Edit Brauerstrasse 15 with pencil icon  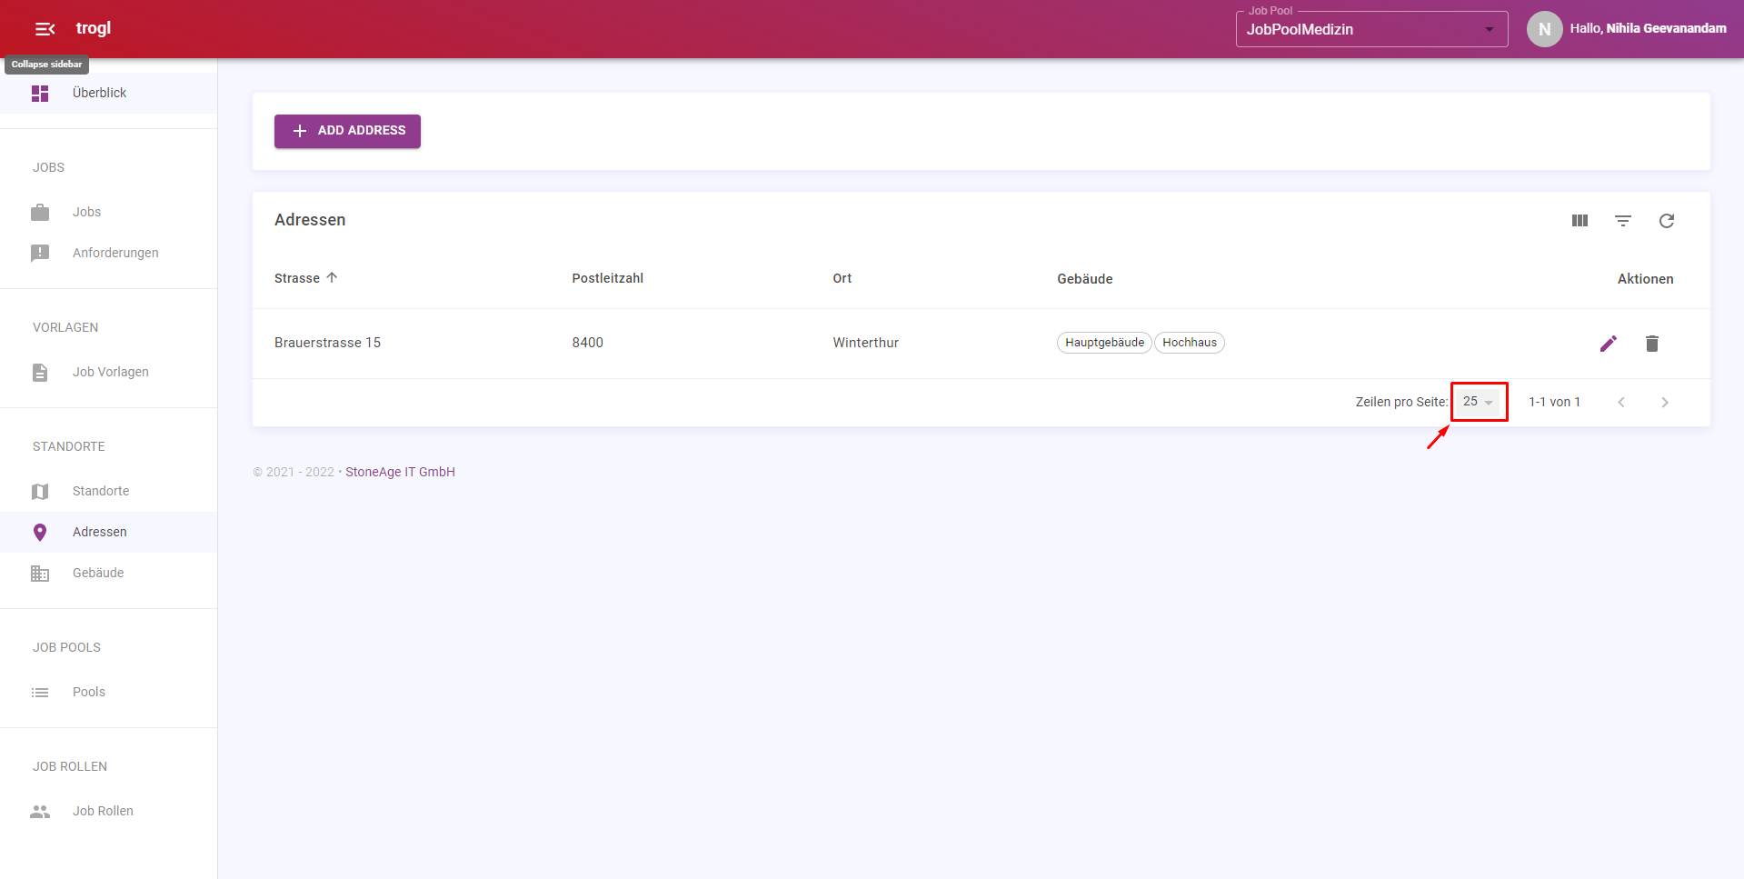point(1609,344)
